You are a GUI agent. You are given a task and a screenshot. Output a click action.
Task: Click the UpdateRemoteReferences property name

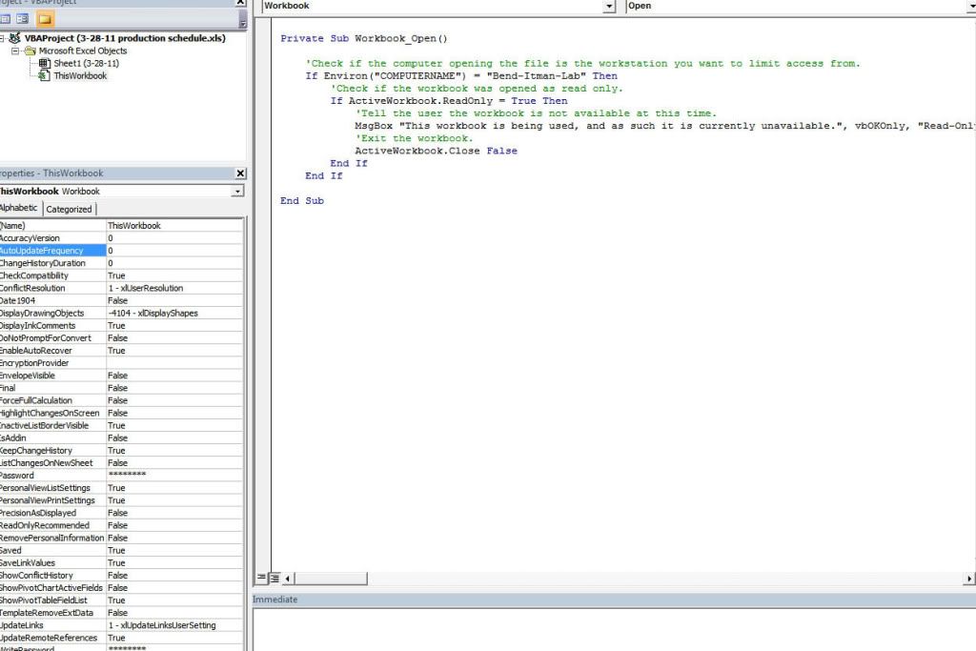click(49, 638)
